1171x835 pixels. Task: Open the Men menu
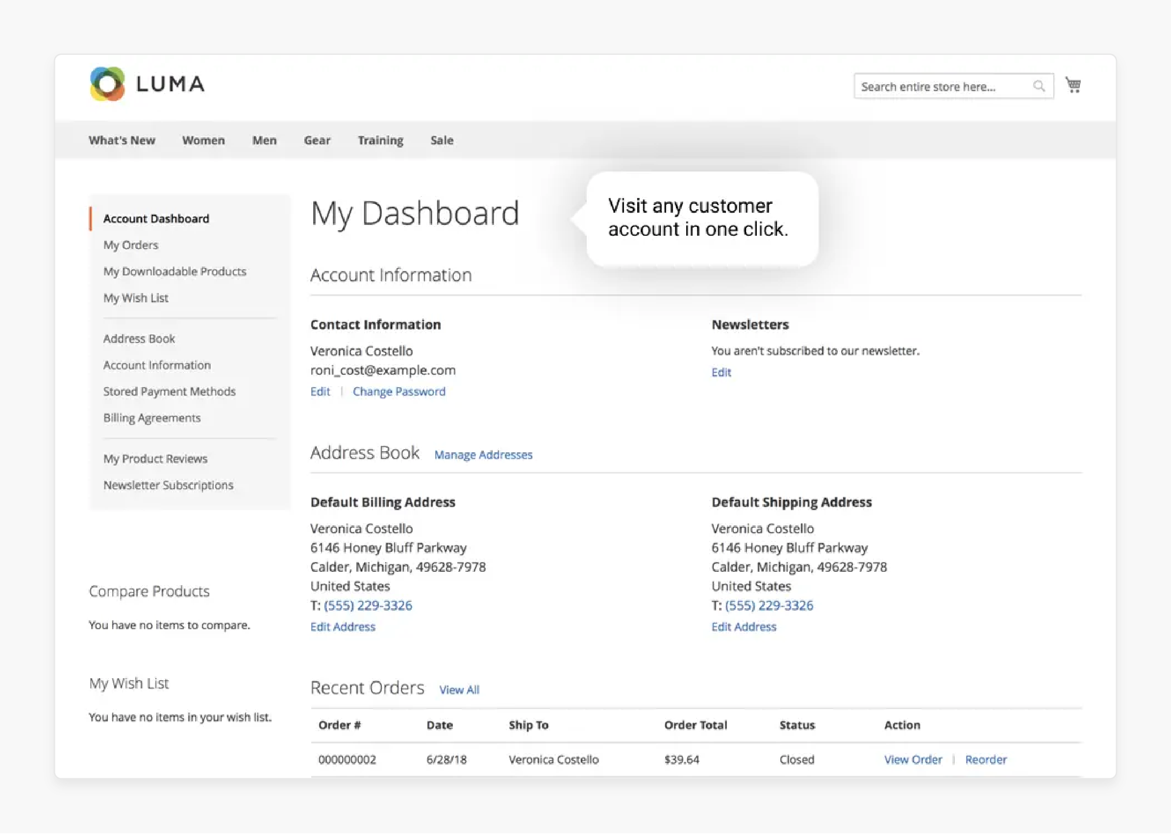coord(264,140)
